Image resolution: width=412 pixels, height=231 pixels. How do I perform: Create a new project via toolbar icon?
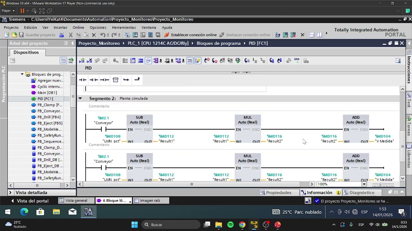[x=7, y=35]
